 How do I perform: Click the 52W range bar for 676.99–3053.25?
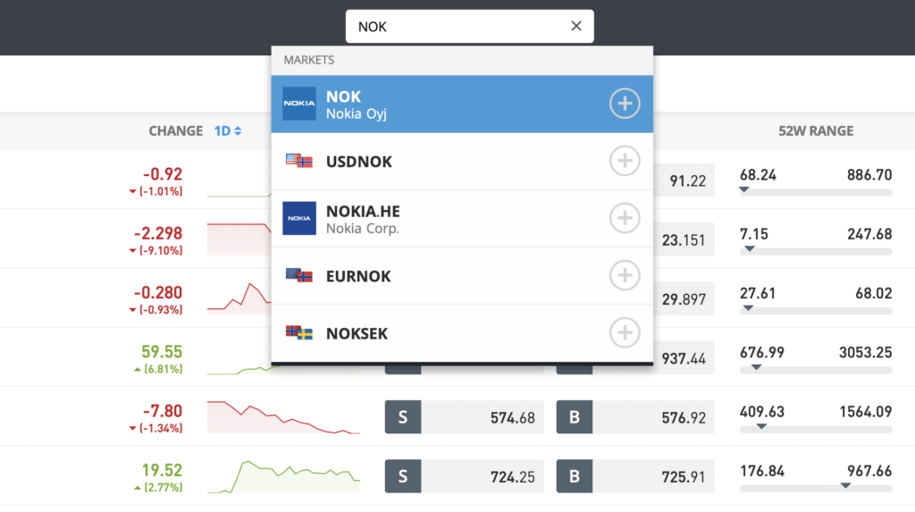coord(816,370)
